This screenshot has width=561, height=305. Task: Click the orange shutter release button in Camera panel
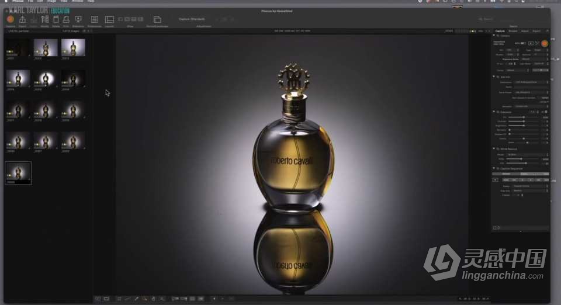click(545, 43)
